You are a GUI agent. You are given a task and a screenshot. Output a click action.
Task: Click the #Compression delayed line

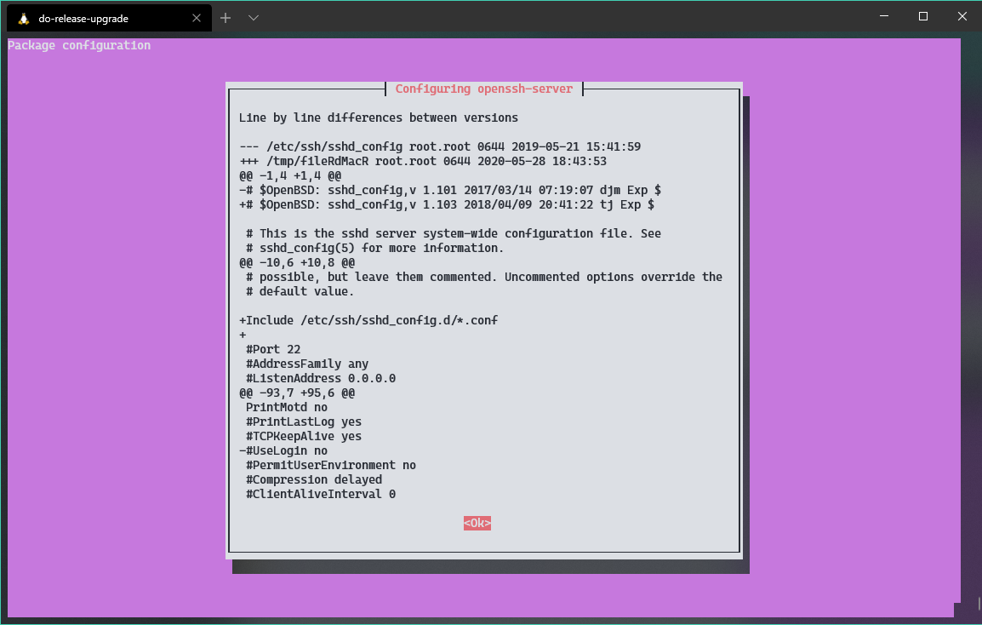pos(312,479)
